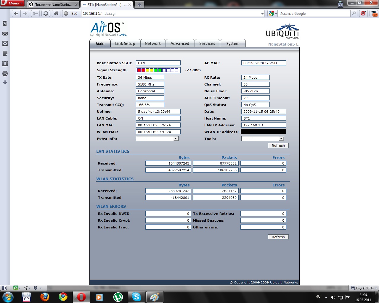Image resolution: width=379 pixels, height=303 pixels.
Task: Open the History panel clock icon
Action: (x=5, y=74)
